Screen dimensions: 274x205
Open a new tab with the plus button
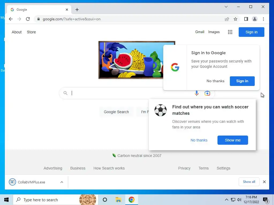point(77,10)
